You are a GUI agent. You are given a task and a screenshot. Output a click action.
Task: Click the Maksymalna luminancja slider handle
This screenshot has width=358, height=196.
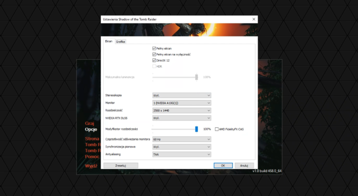point(196,77)
